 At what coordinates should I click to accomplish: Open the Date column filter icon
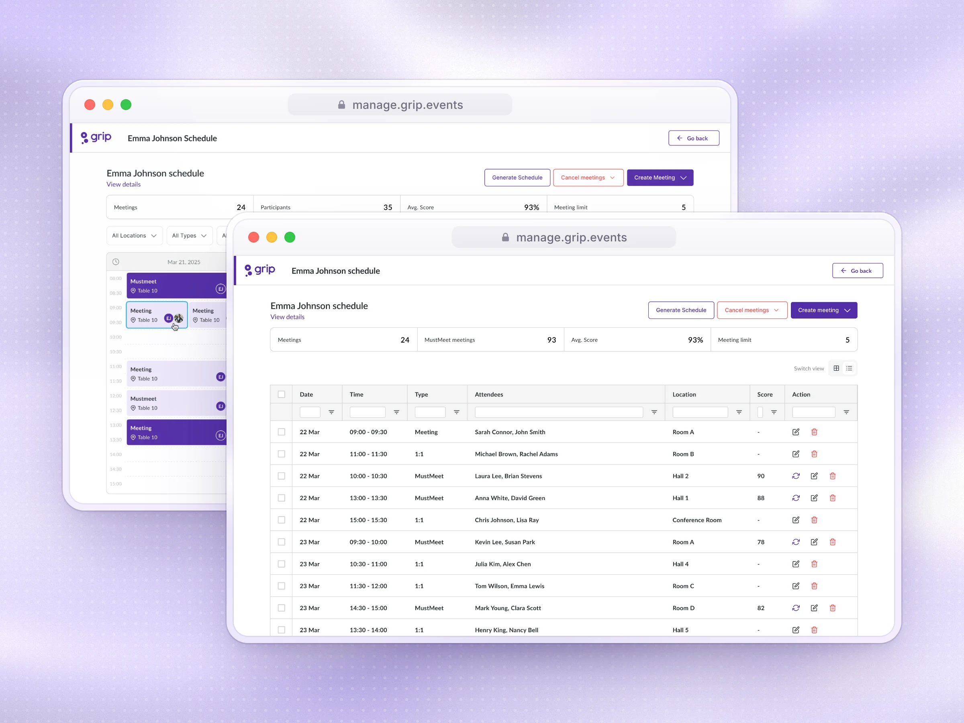(x=331, y=412)
